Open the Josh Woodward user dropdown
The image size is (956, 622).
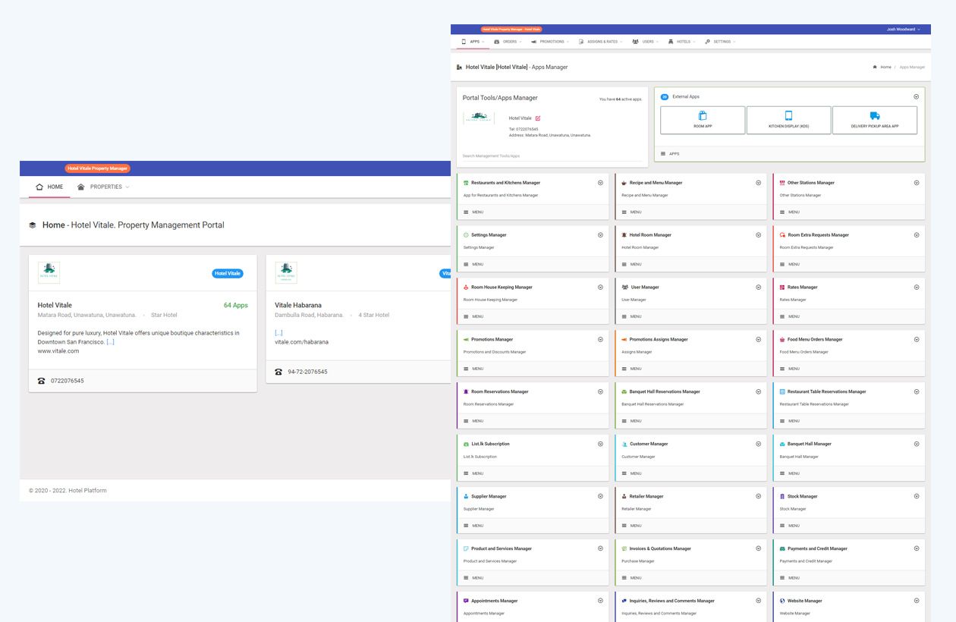[904, 30]
